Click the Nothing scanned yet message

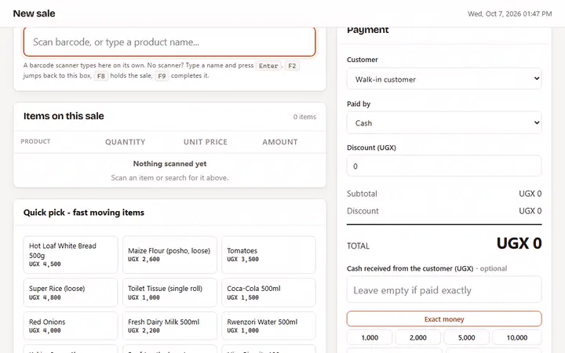click(169, 163)
